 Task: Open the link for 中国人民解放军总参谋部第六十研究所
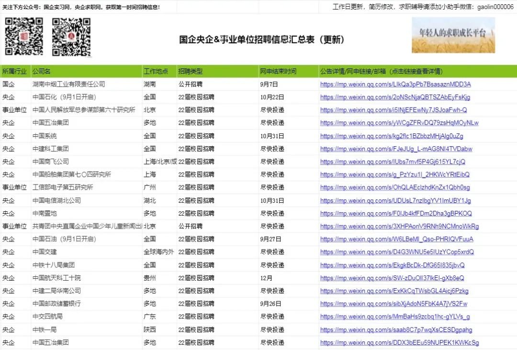click(x=393, y=110)
